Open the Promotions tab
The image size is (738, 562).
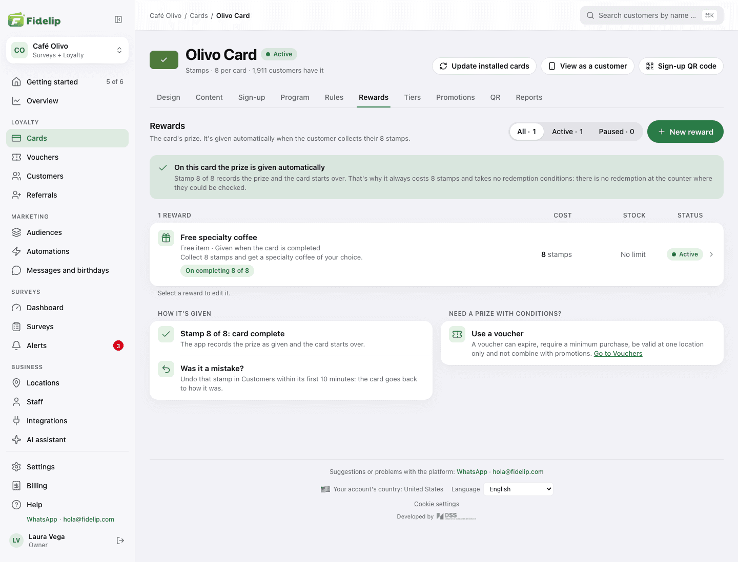point(455,97)
